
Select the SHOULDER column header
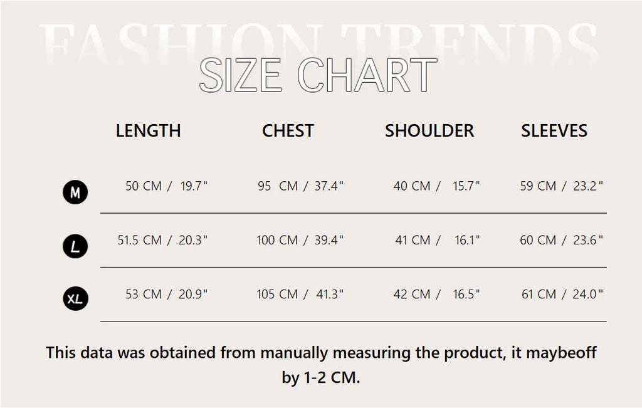[x=429, y=130]
